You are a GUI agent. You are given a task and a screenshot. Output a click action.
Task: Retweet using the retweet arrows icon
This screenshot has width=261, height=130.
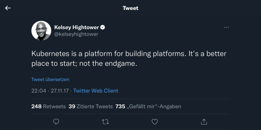pos(105,122)
